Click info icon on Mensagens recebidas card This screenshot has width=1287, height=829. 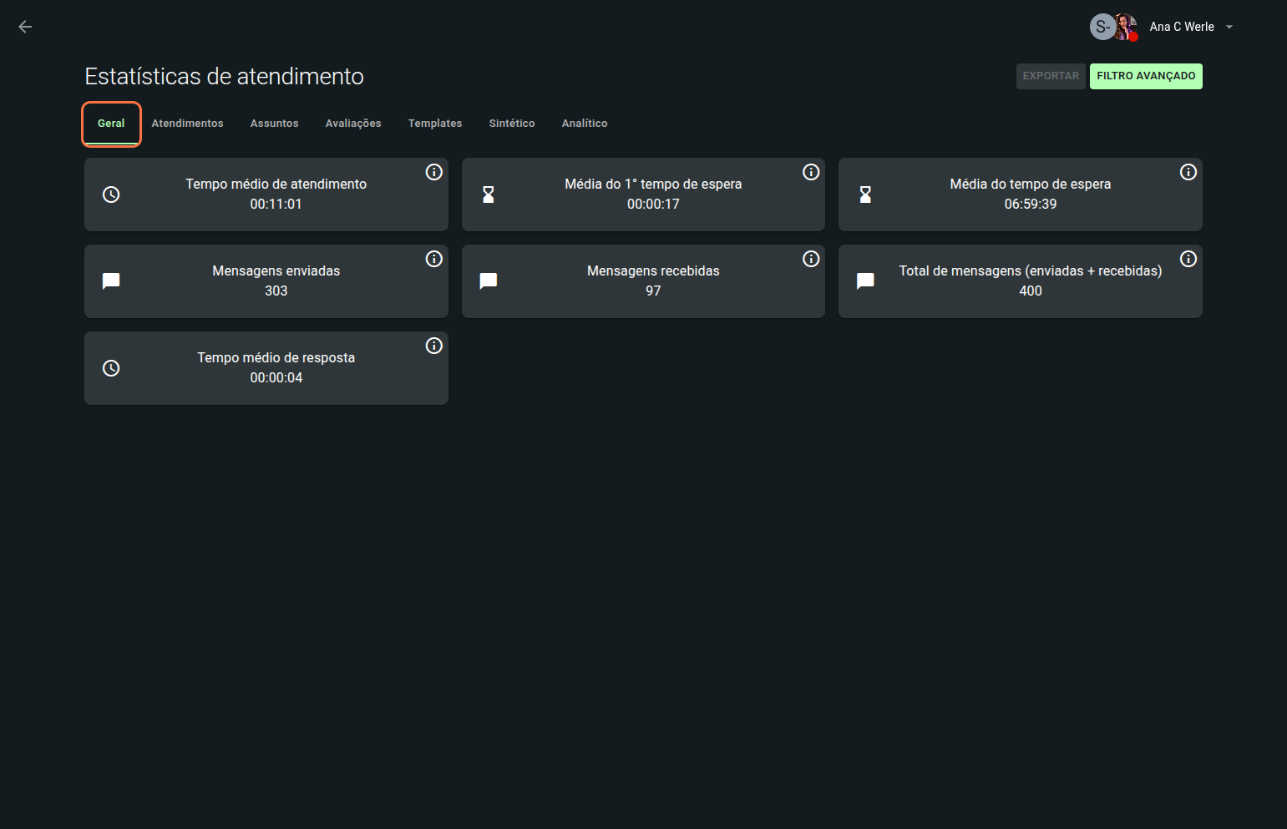point(810,259)
